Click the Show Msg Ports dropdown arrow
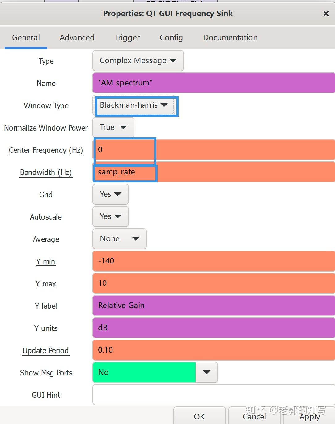Viewport: 335px width, 424px height. tap(207, 372)
